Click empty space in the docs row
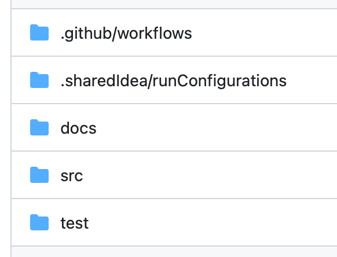The image size is (337, 257). [215, 128]
